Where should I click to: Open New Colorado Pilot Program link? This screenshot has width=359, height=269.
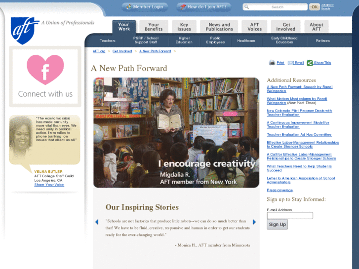click(299, 113)
